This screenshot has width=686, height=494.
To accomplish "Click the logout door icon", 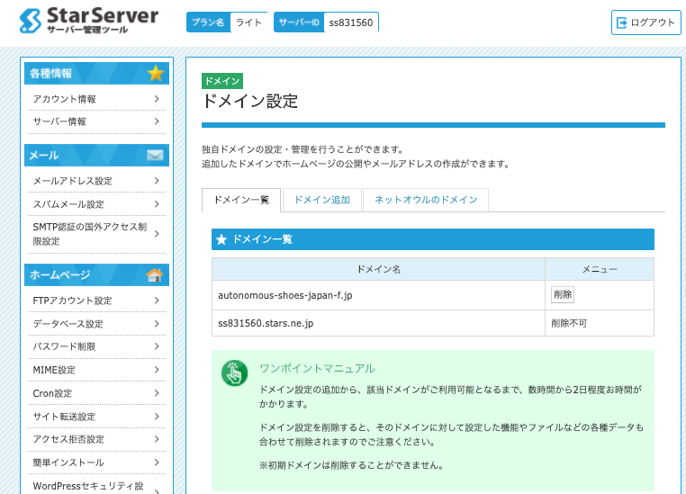I will pos(621,22).
